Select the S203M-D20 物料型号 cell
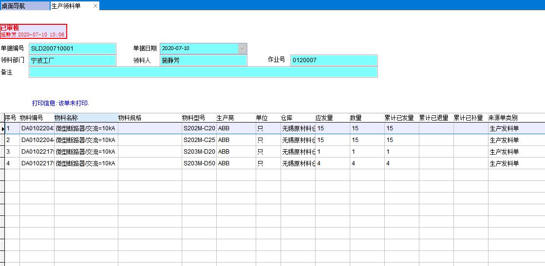Screen dimensions: 545x266 (199, 152)
